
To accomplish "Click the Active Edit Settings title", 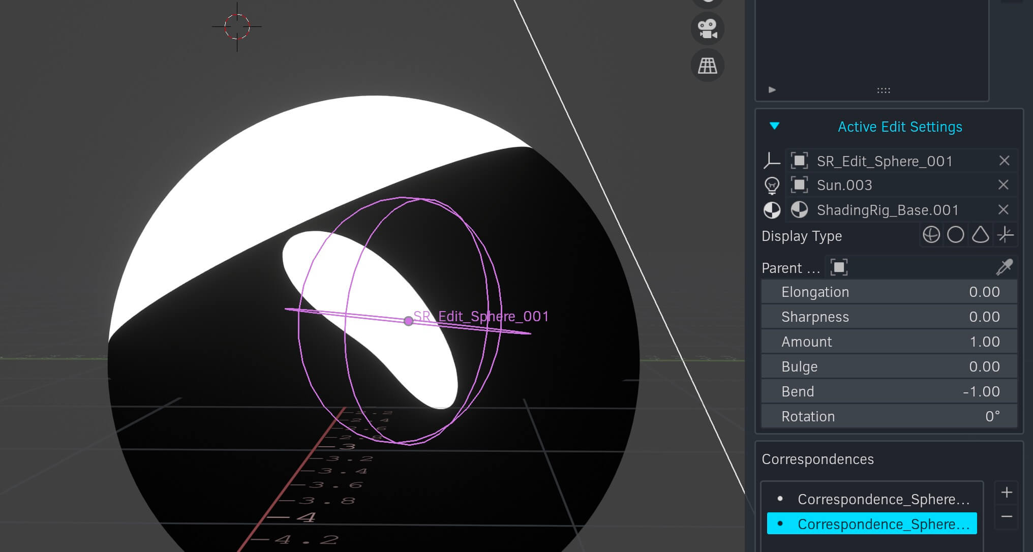I will [900, 127].
